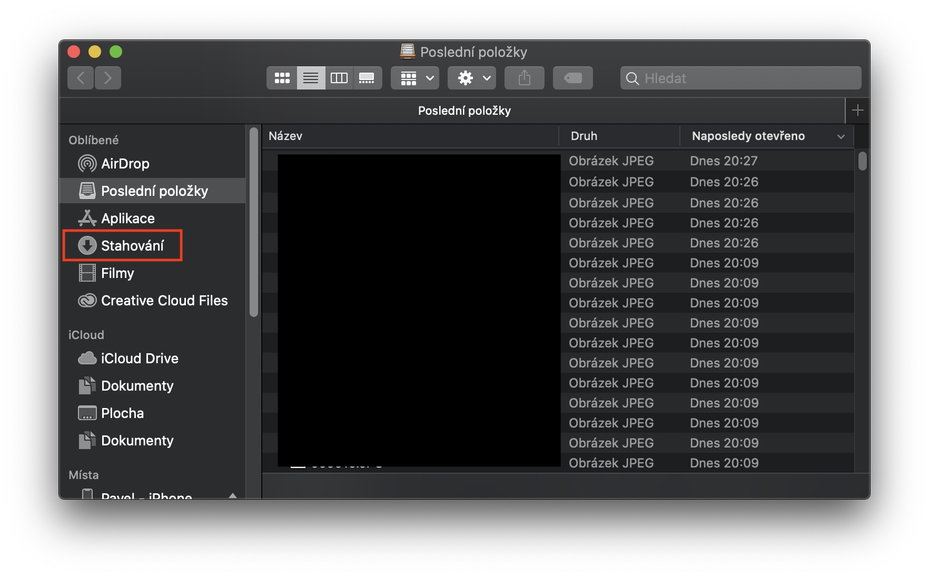Image resolution: width=929 pixels, height=577 pixels.
Task: Click the Místa sidebar section header
Action: (84, 475)
